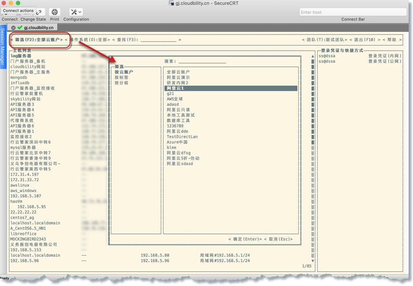413x286 pixels.
Task: Open the Configuration tools icon
Action: click(76, 12)
